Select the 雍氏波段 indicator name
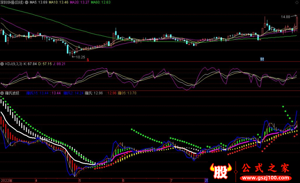This screenshot has width=300, height=183. point(13,93)
